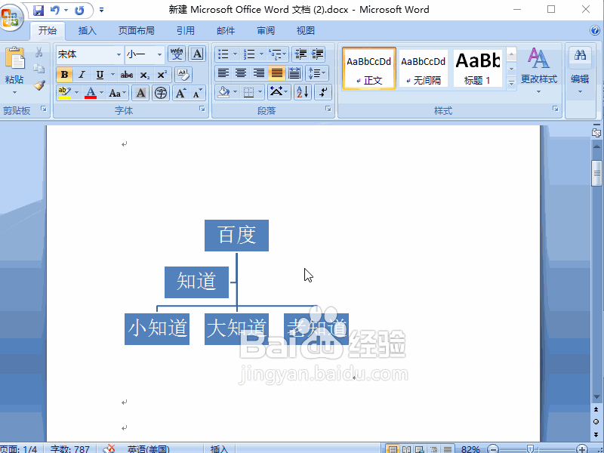Image resolution: width=604 pixels, height=453 pixels.
Task: Select the 百度 SmartArt box
Action: pyautogui.click(x=236, y=236)
